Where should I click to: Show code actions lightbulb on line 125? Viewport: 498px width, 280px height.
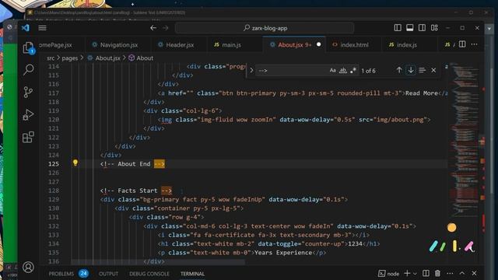pyautogui.click(x=75, y=163)
